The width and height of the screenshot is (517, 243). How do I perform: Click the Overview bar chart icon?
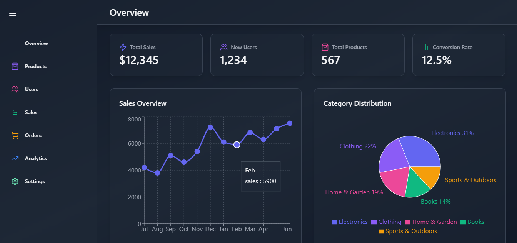click(x=15, y=43)
